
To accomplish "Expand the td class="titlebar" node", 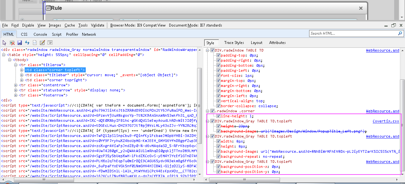I will 22,75.
